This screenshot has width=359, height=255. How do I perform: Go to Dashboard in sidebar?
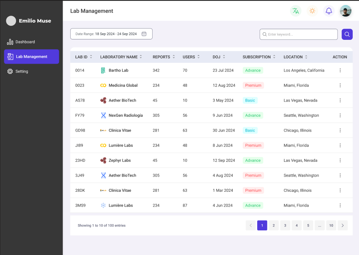25,42
